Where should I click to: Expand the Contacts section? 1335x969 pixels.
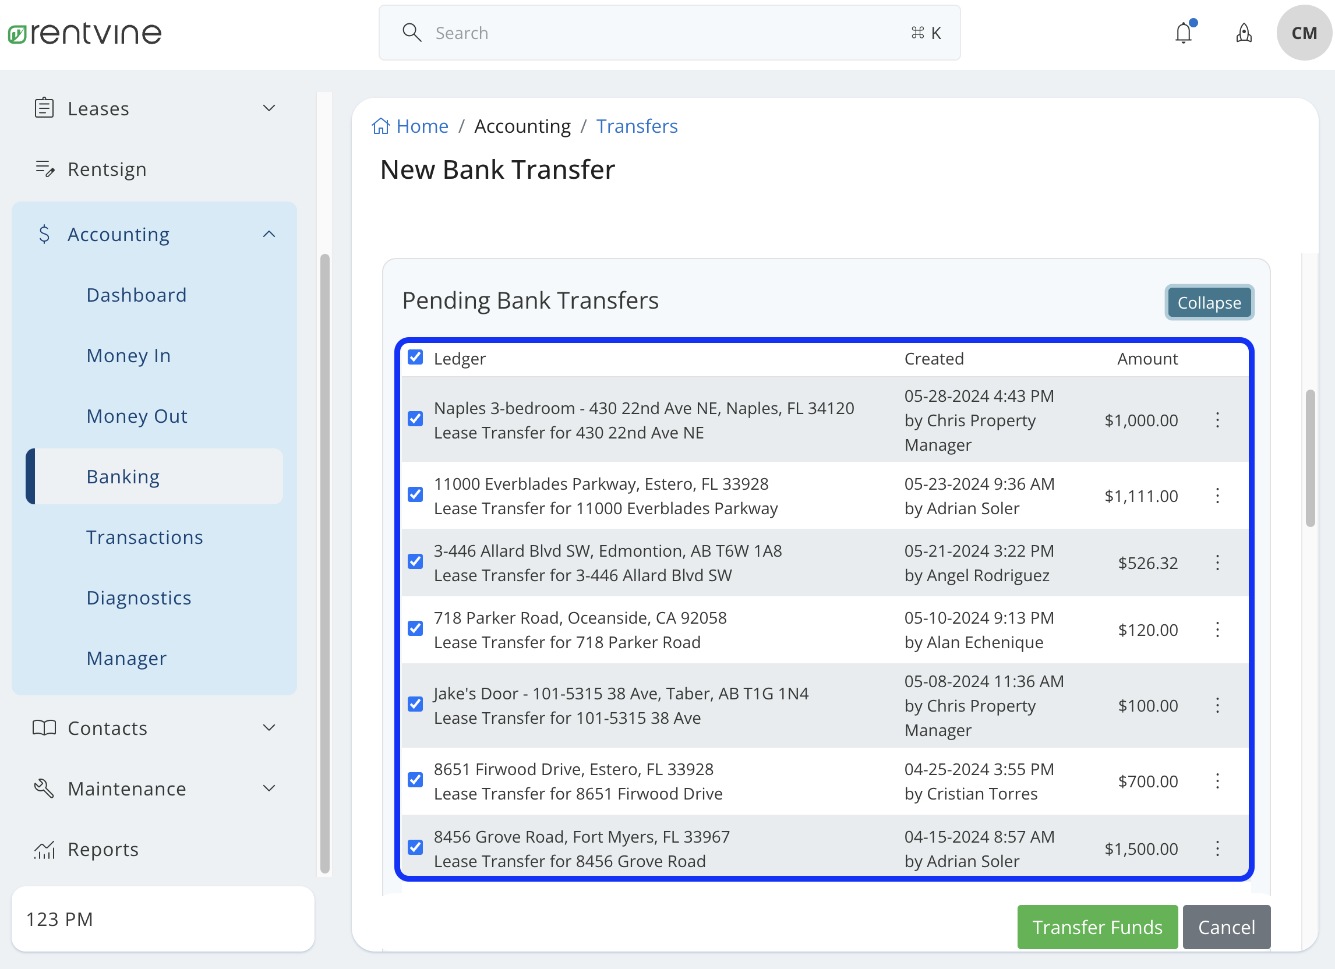[x=269, y=727]
